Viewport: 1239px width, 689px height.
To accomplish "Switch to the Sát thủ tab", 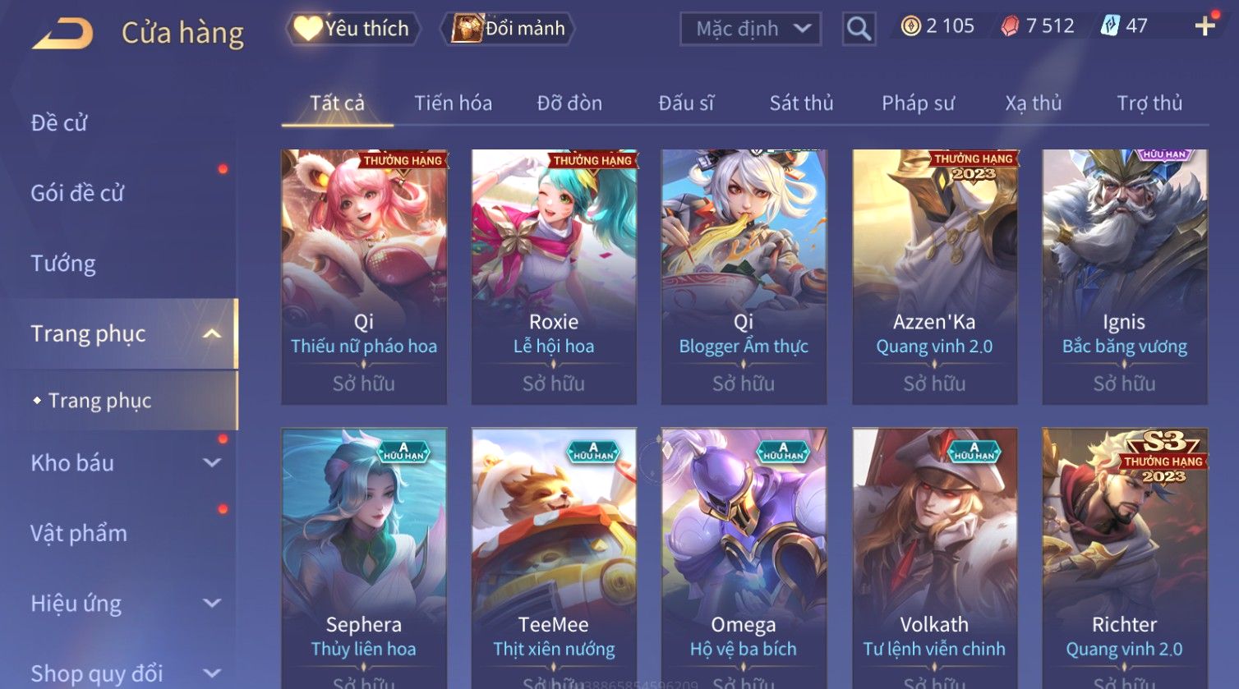I will (801, 103).
